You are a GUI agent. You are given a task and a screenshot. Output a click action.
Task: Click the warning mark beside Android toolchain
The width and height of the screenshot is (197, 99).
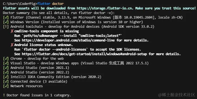click(x=6, y=27)
